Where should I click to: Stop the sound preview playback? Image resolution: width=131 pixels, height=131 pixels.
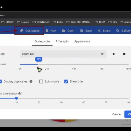pos(124,54)
